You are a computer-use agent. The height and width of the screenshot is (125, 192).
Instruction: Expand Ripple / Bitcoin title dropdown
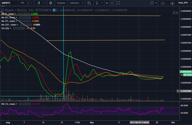click(x=50, y=10)
